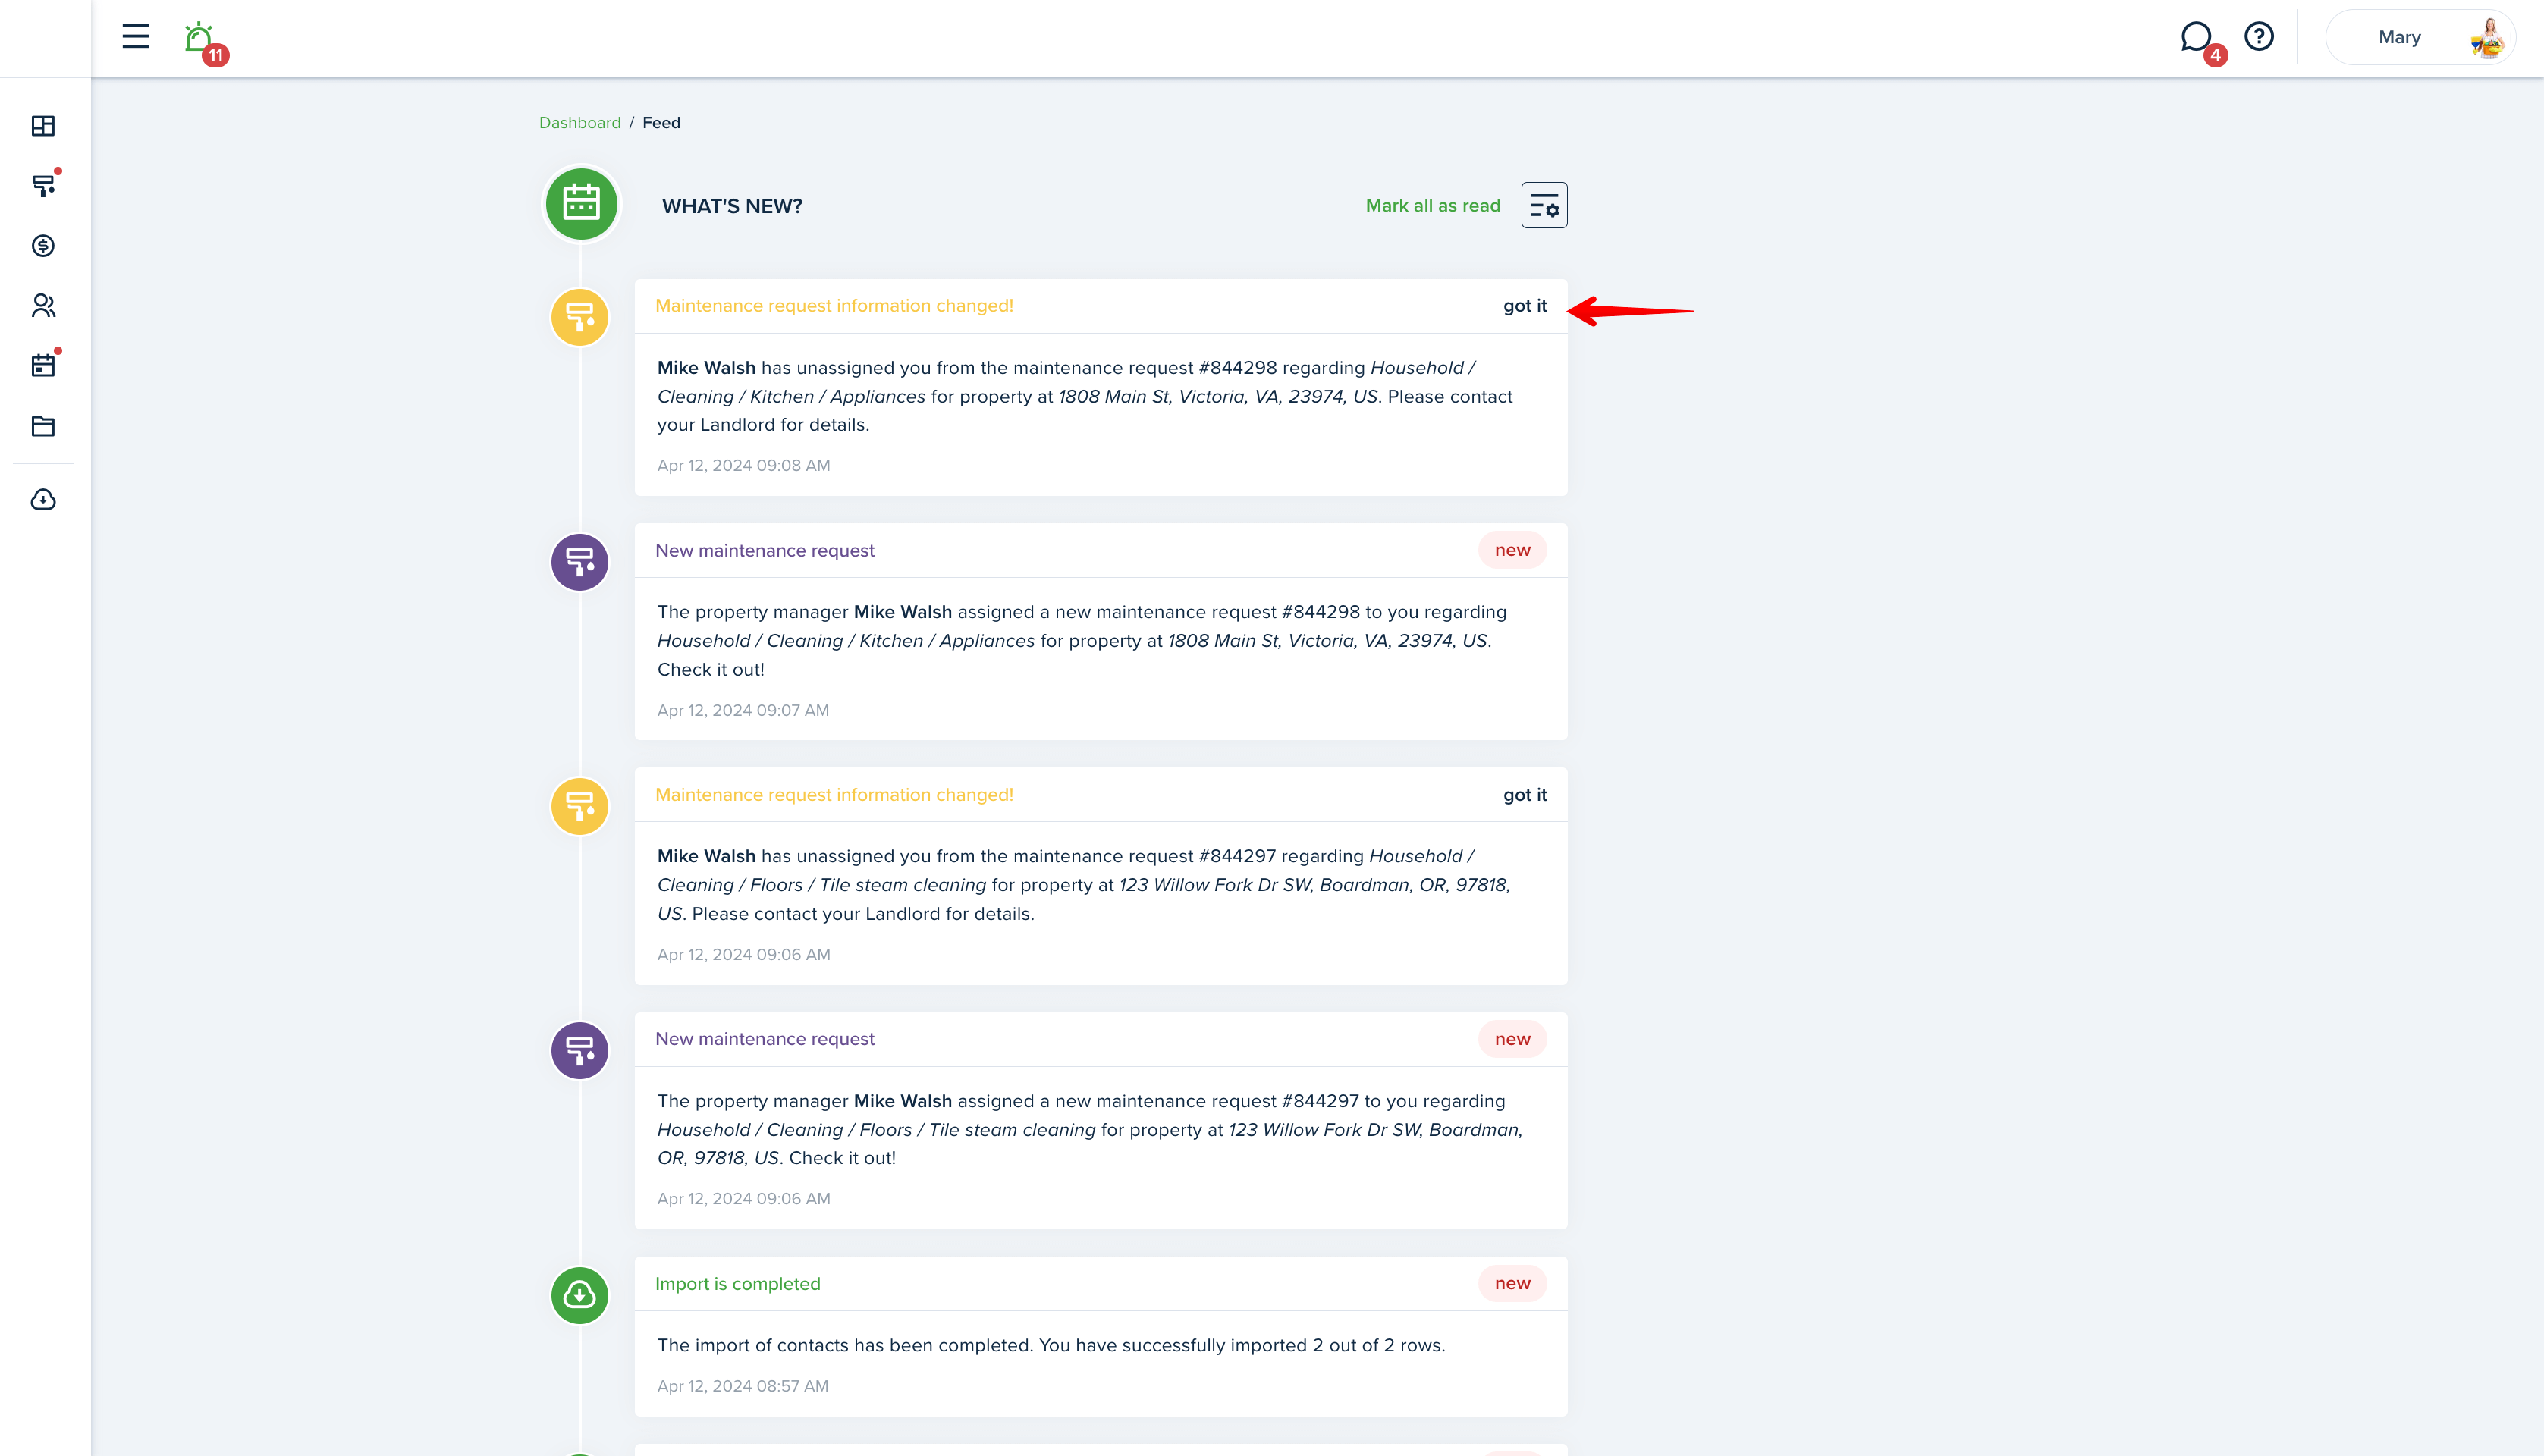2544x1456 pixels.
Task: Click the purple maintenance icon for new request #844298
Action: [580, 562]
